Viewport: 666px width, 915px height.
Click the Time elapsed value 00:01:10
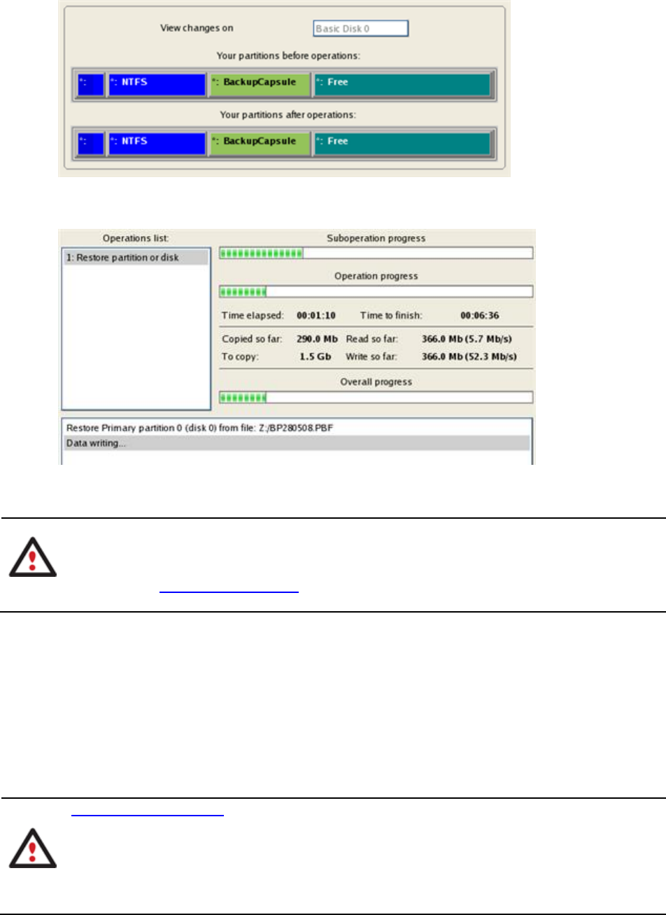tap(316, 316)
